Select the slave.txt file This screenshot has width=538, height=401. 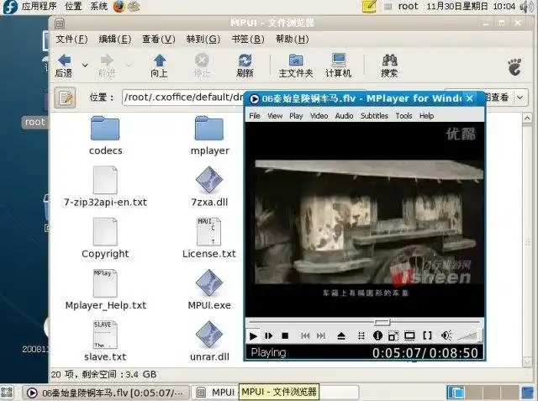pos(105,341)
